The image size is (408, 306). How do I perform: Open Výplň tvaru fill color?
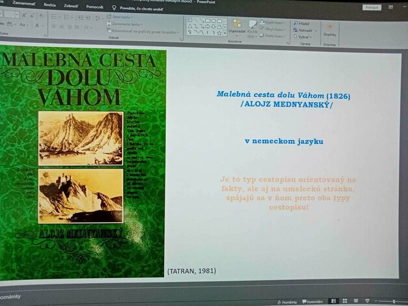(273, 23)
